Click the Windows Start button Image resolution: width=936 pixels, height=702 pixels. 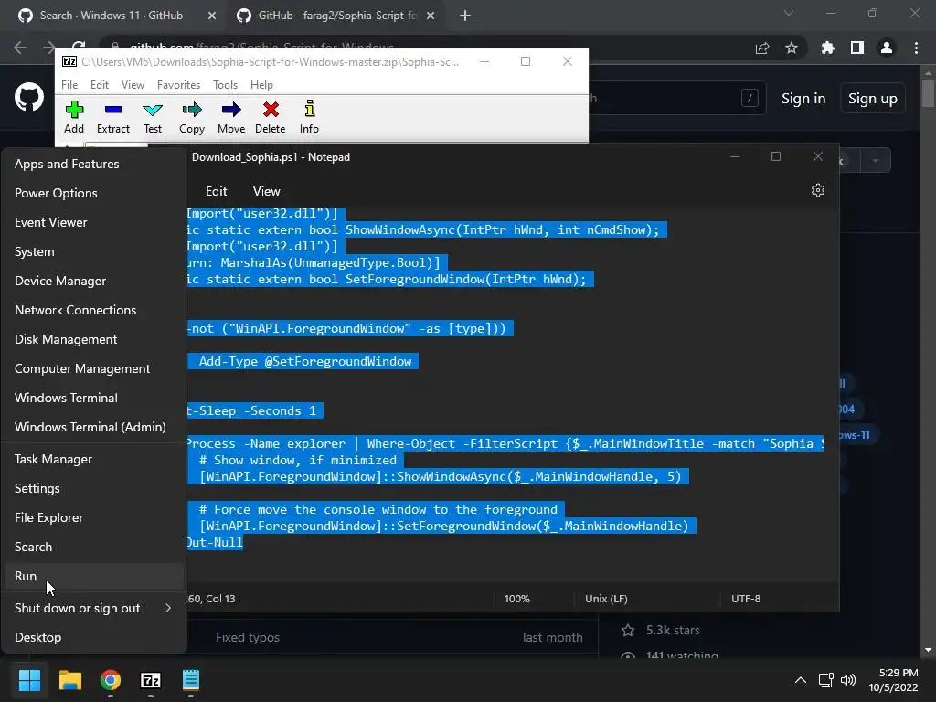[29, 680]
